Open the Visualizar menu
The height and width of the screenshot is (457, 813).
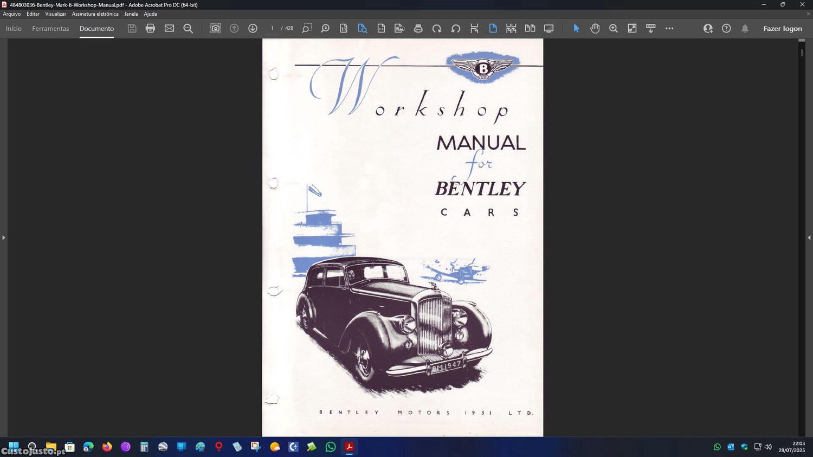(55, 14)
